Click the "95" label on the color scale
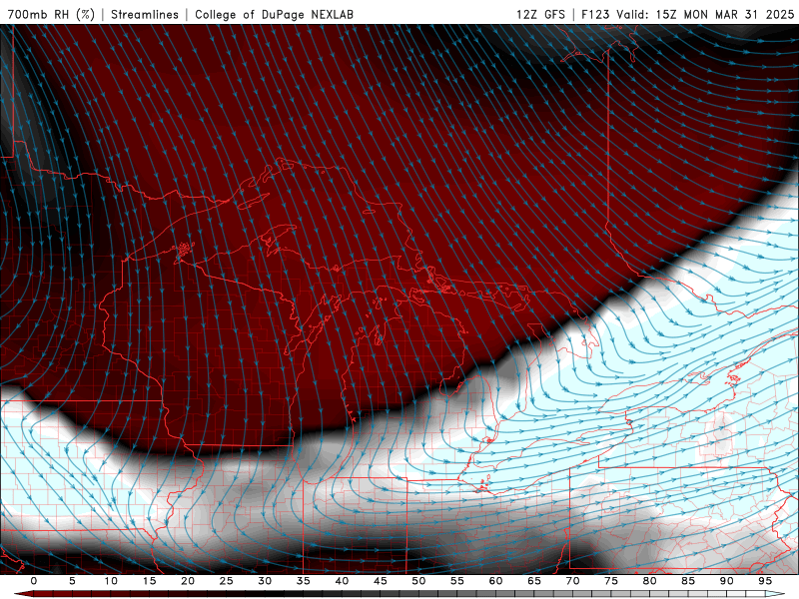The height and width of the screenshot is (599, 799). point(765,581)
